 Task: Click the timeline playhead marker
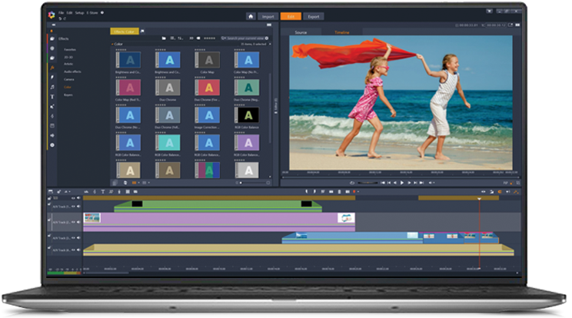(479, 199)
